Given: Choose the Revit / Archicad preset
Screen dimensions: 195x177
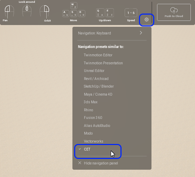Looking at the screenshot, I should (x=96, y=79).
